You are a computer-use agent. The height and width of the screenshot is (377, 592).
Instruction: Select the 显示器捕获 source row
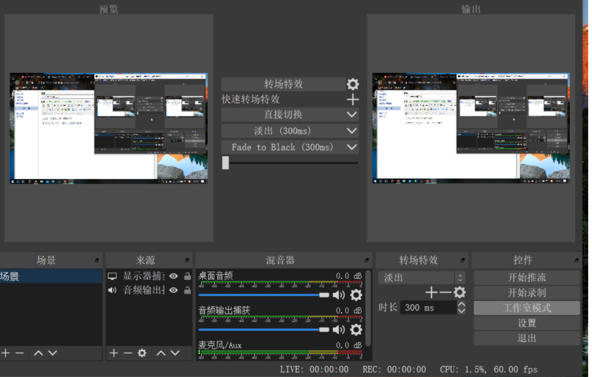(144, 276)
